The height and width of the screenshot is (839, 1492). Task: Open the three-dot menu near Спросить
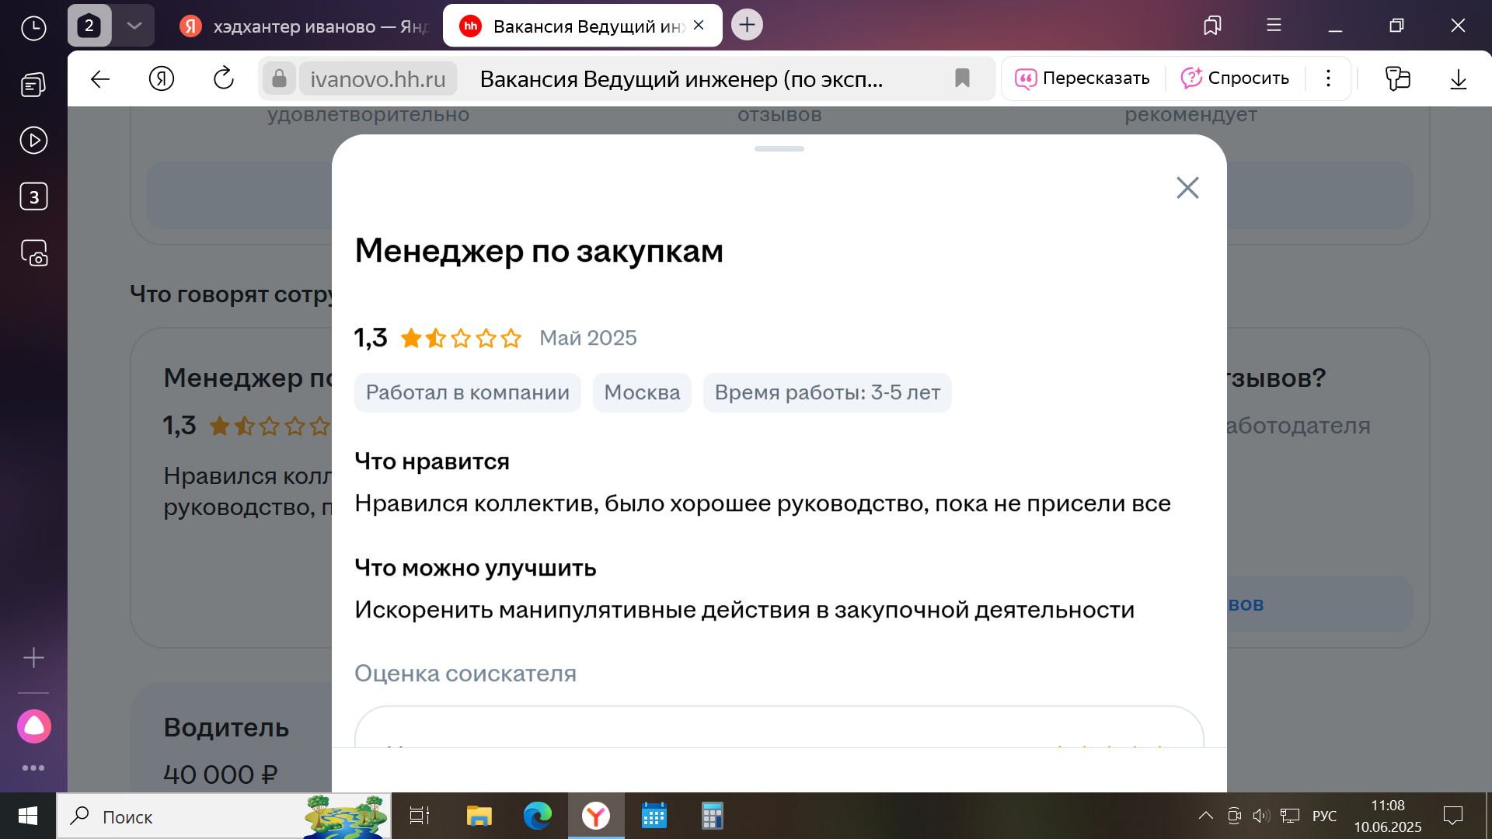[1328, 78]
